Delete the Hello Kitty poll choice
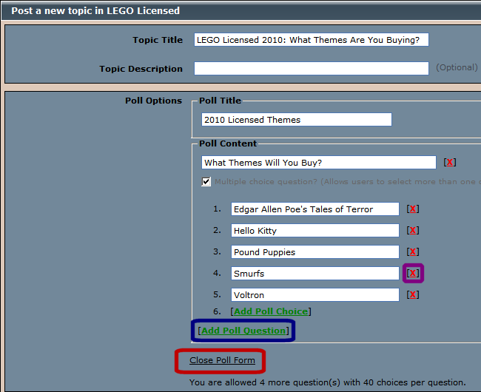 point(413,231)
